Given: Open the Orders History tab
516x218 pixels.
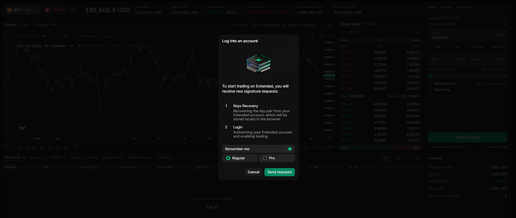Looking at the screenshot, I should [140, 158].
